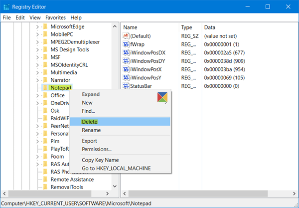Expand the MobilePC tree node
The width and height of the screenshot is (299, 208).
(37, 34)
